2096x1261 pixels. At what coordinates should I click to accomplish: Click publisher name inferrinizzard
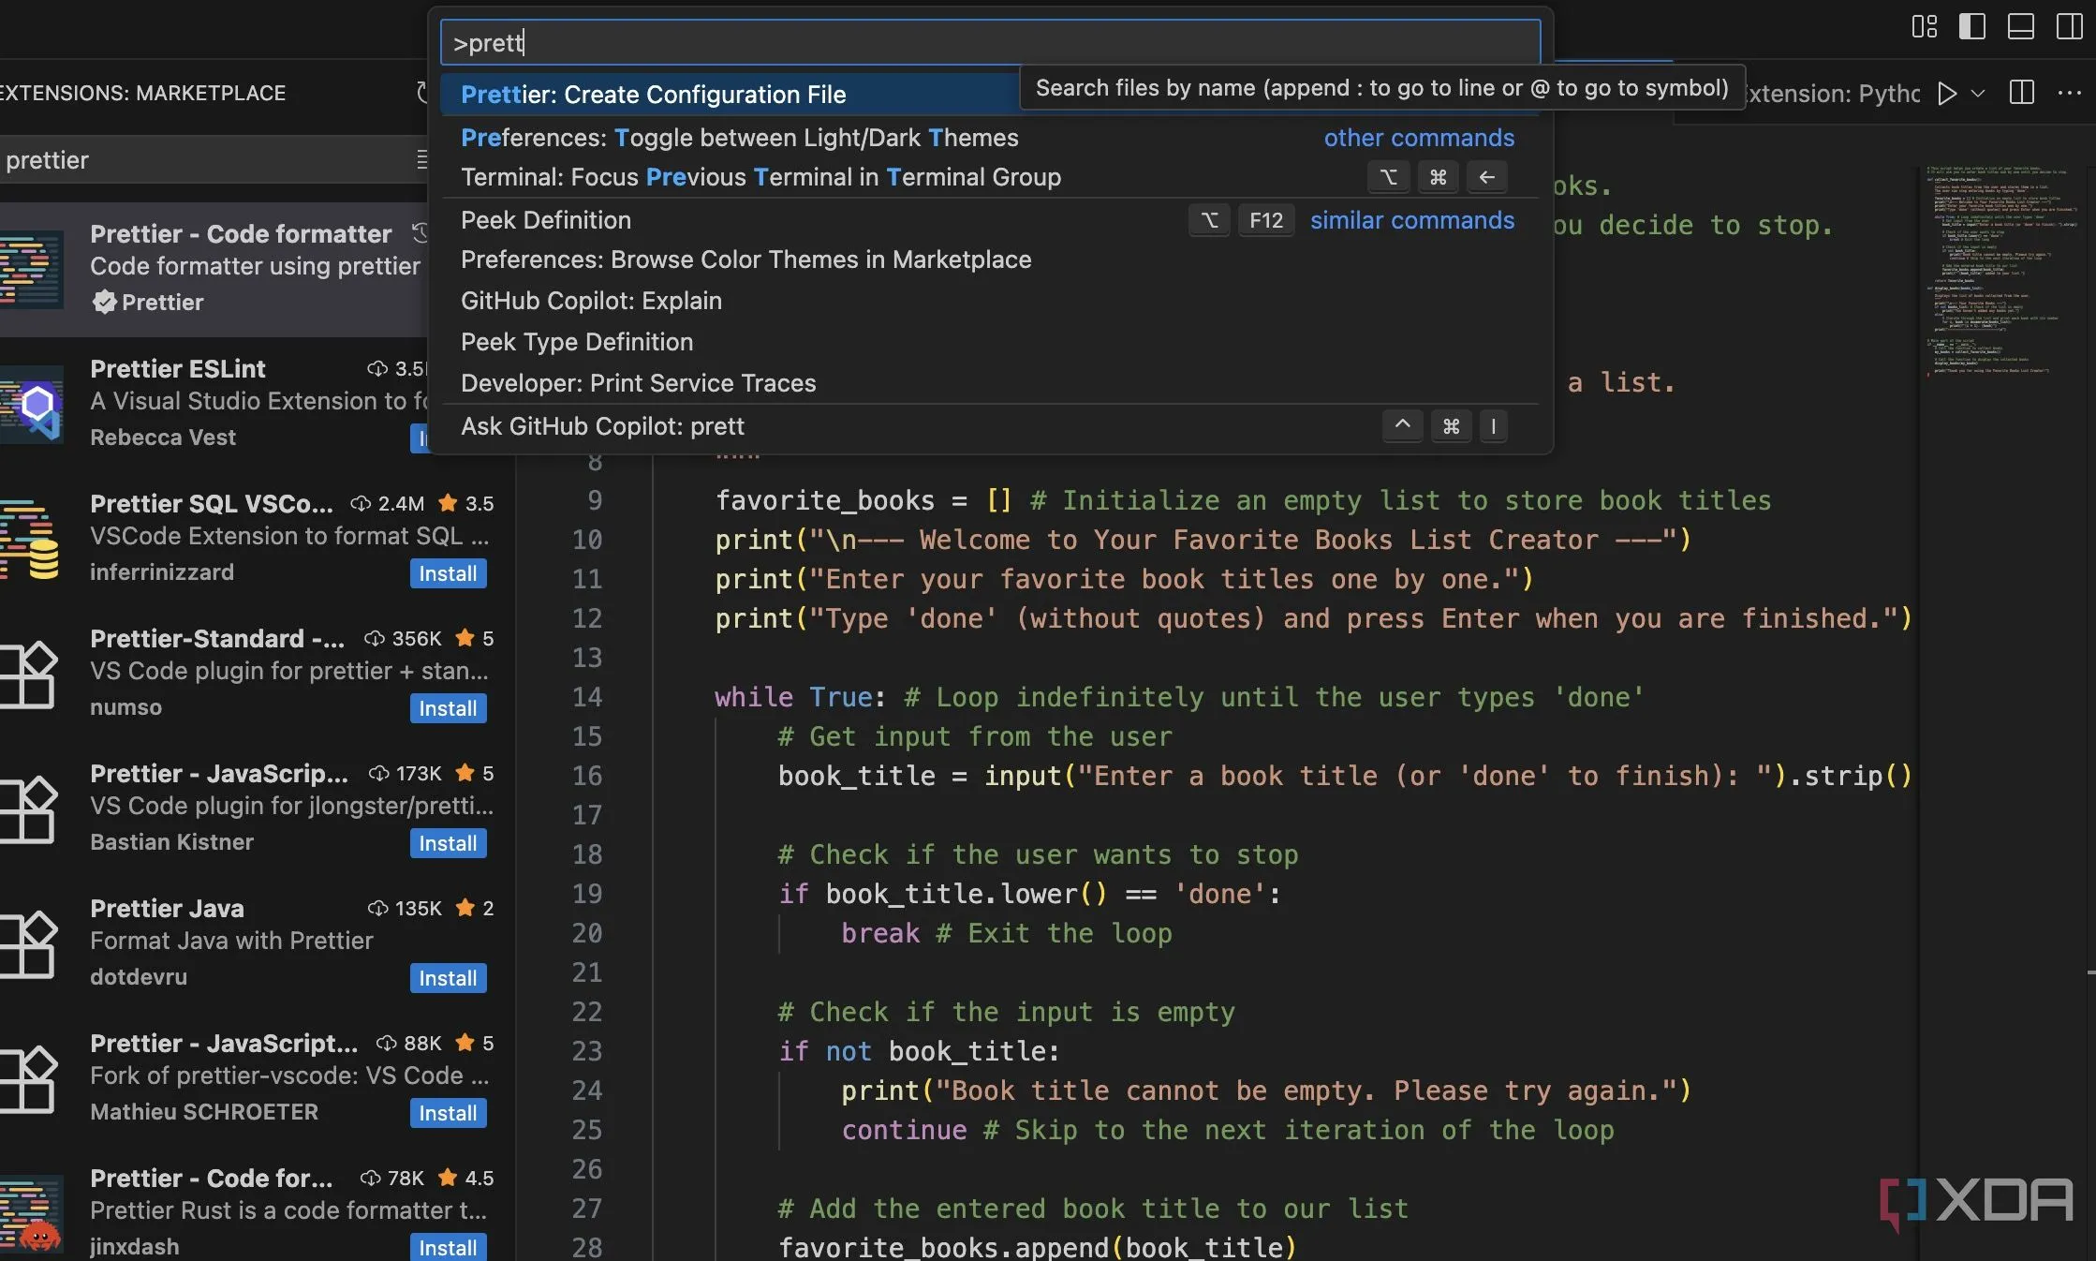[162, 572]
